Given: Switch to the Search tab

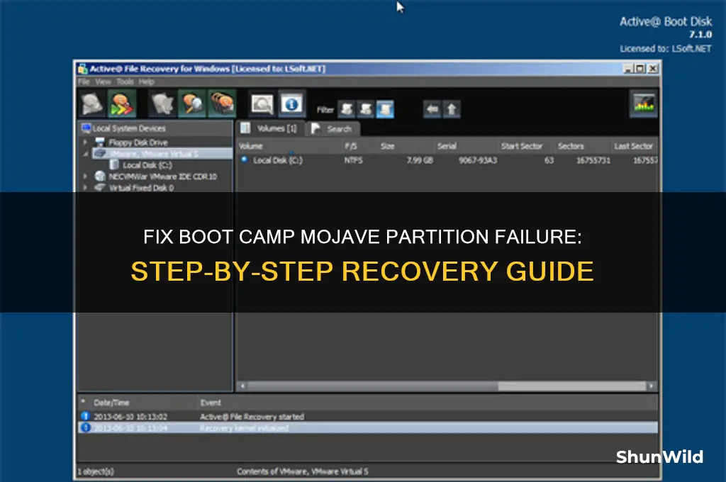Looking at the screenshot, I should tap(333, 129).
